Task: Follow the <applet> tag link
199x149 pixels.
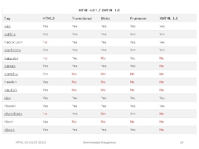Action: [11, 58]
